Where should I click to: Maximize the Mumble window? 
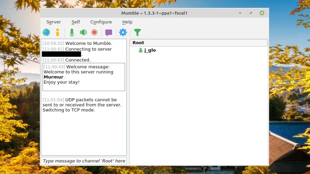click(x=251, y=13)
